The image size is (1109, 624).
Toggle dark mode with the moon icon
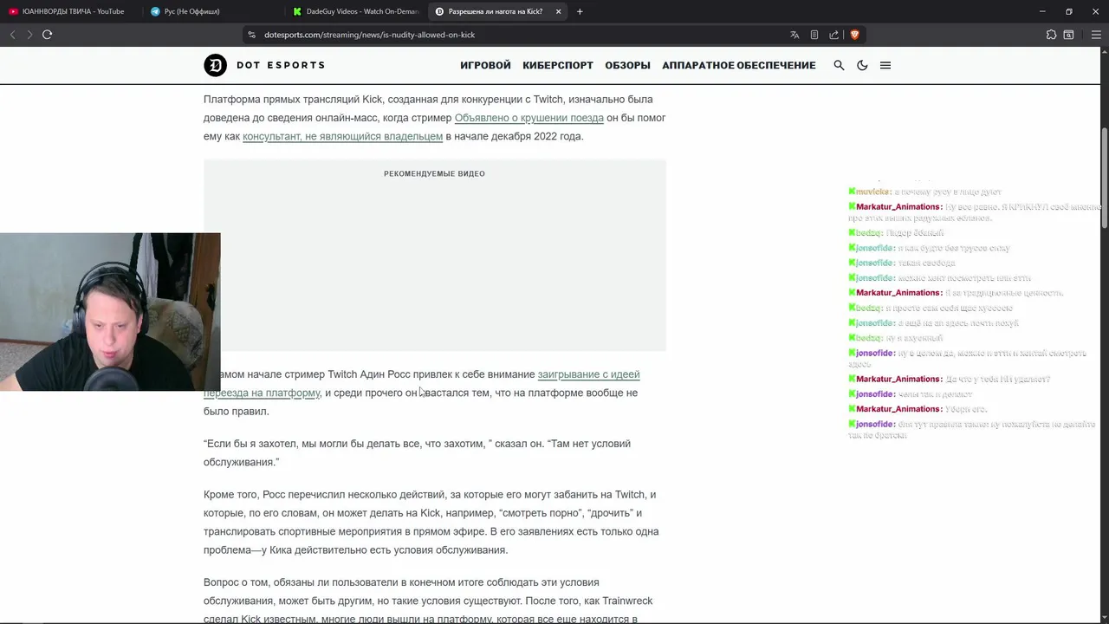[x=862, y=65]
